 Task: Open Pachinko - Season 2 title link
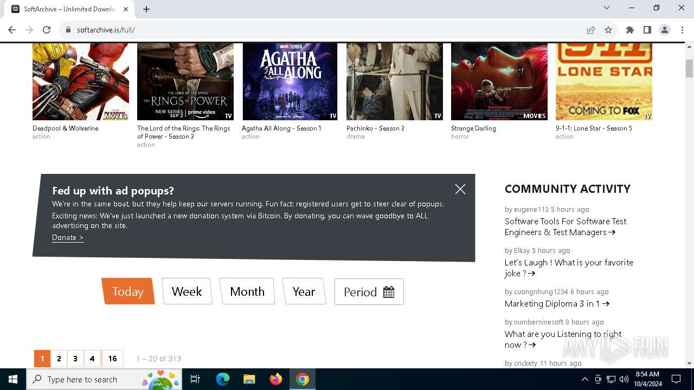tap(376, 128)
